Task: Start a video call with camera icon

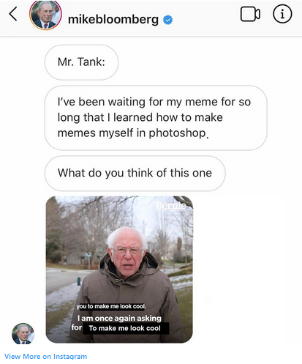Action: [250, 14]
